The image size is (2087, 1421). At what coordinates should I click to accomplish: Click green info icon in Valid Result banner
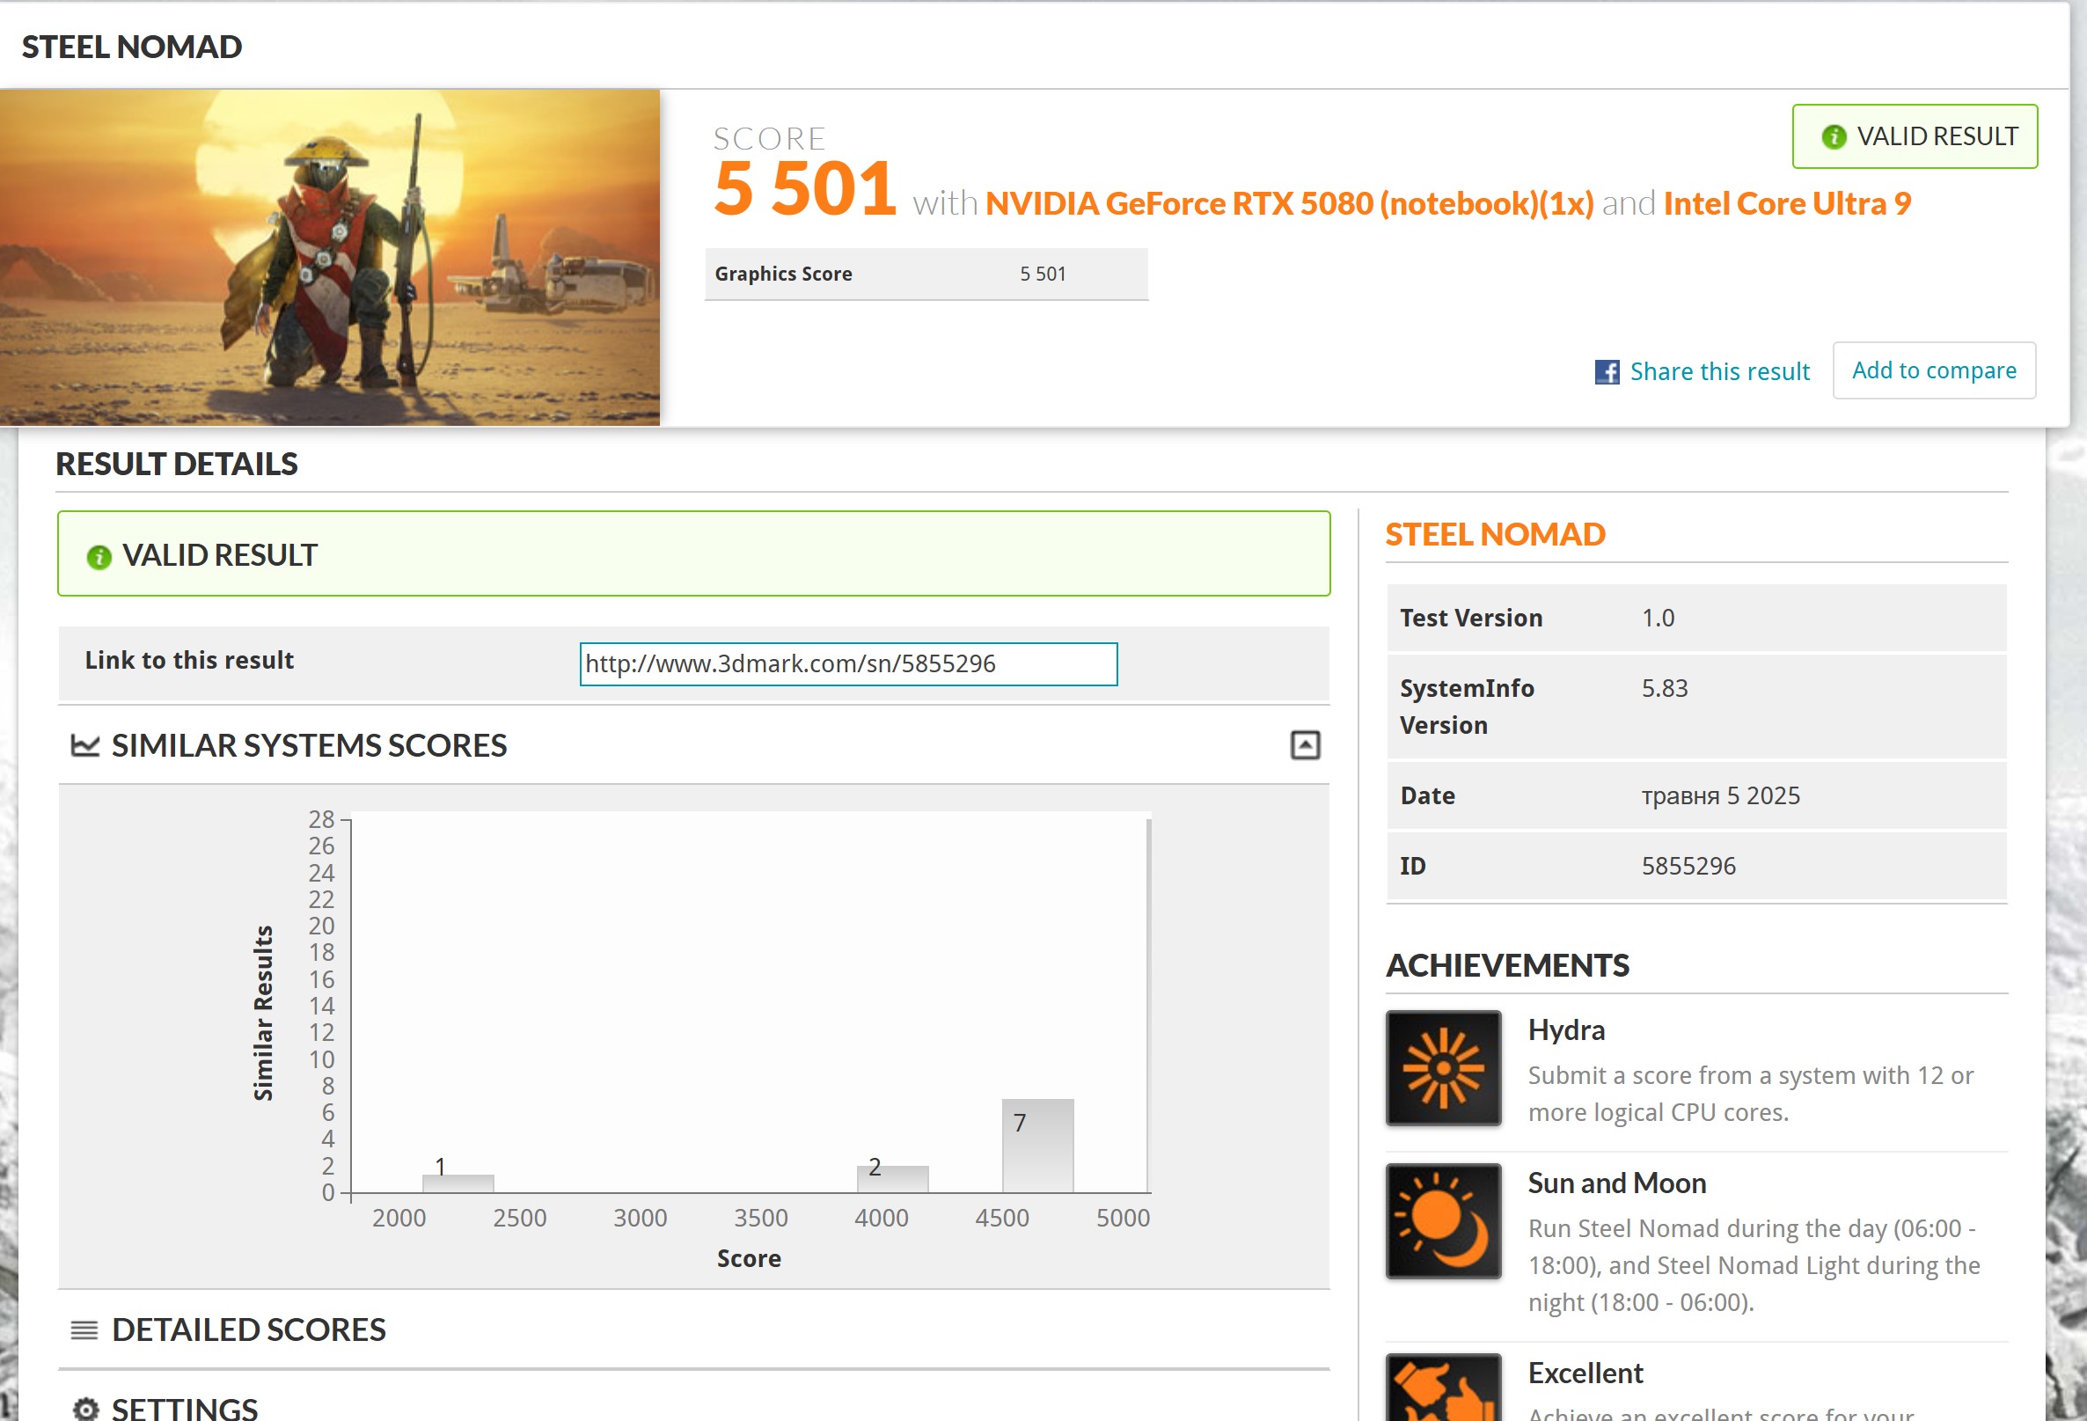99,557
